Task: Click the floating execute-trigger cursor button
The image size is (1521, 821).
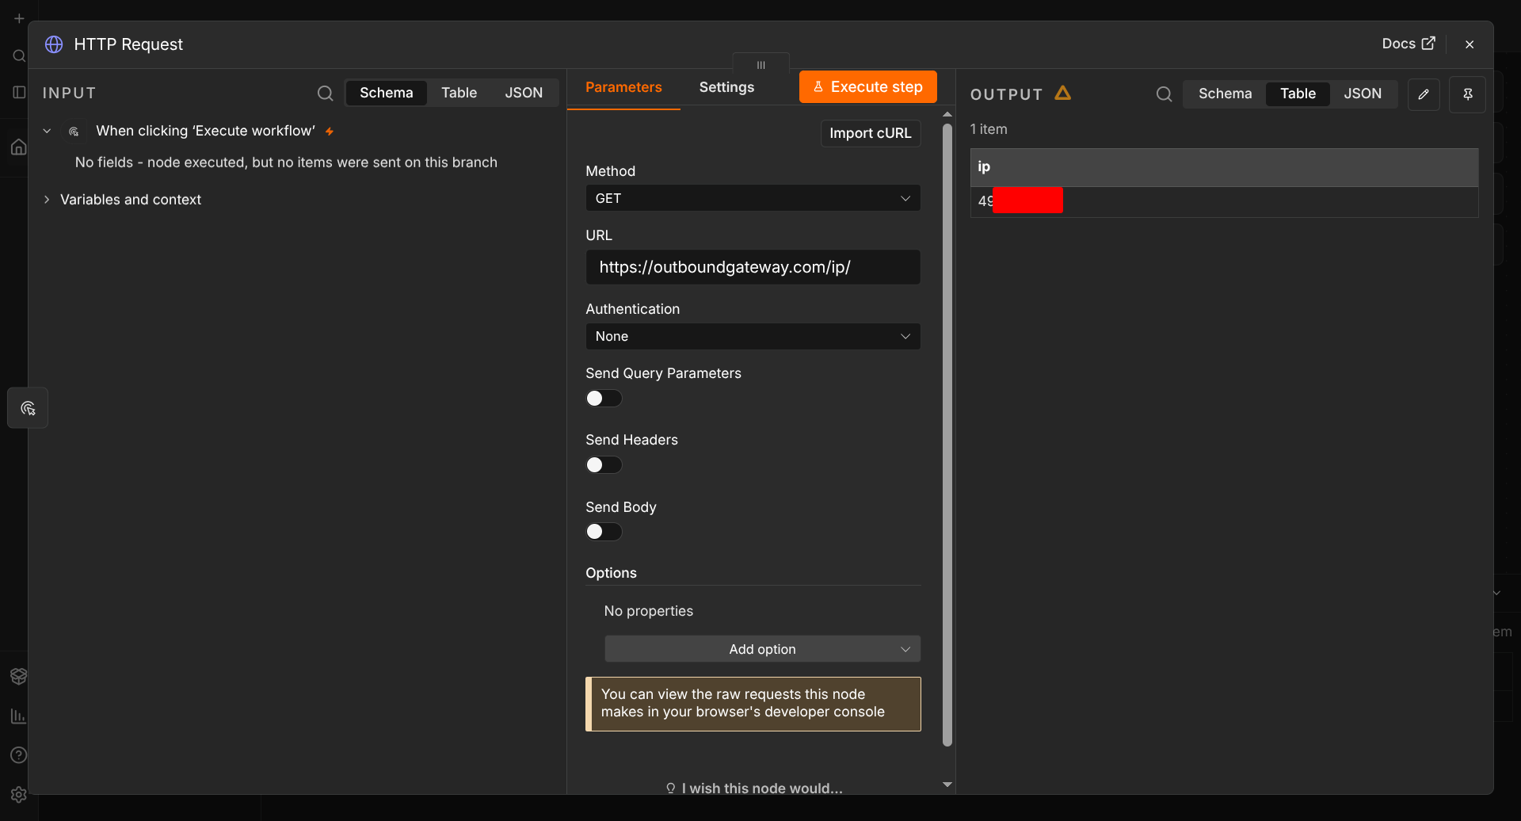Action: 28,408
